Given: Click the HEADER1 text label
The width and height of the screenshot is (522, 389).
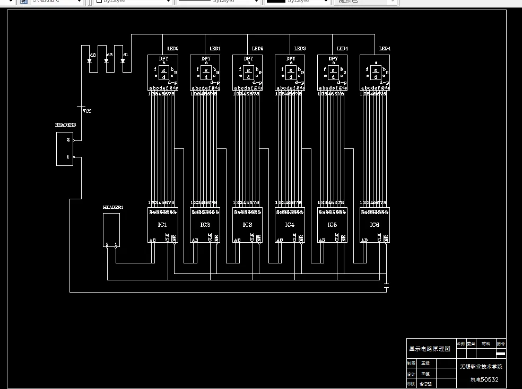Looking at the screenshot, I should [x=113, y=207].
